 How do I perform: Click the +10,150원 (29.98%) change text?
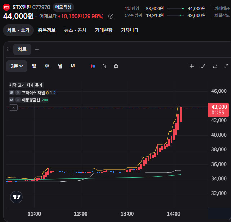point(81,16)
